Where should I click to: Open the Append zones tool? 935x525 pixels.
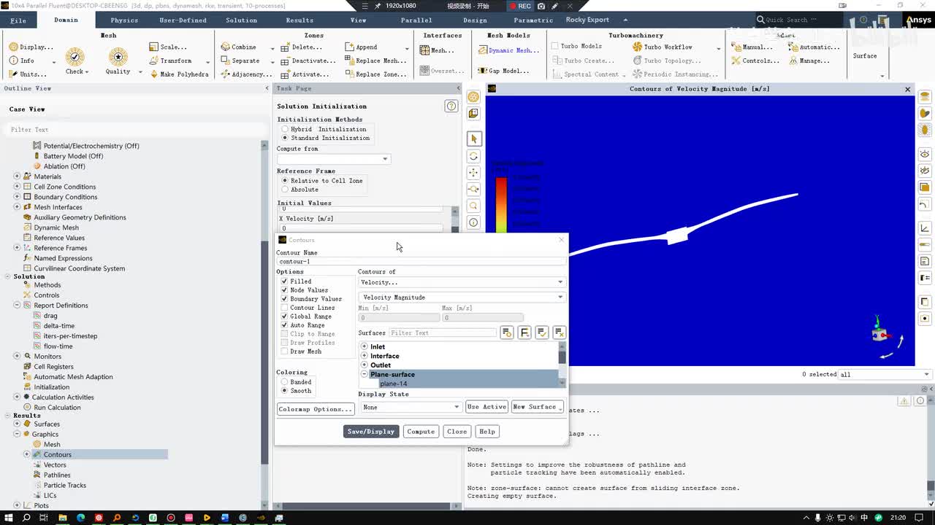click(x=361, y=47)
